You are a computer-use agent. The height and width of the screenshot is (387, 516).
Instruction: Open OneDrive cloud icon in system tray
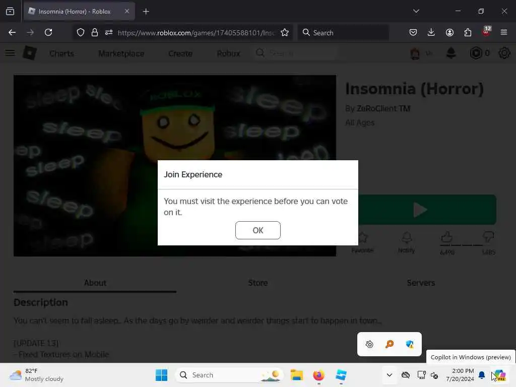tap(406, 375)
